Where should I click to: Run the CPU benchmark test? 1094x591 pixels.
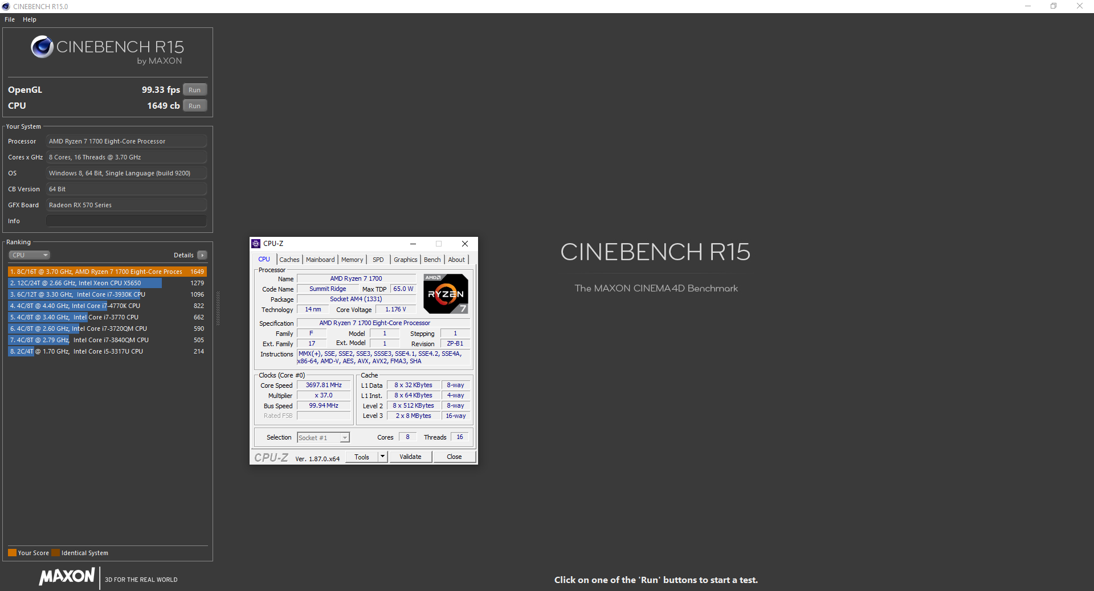tap(195, 106)
